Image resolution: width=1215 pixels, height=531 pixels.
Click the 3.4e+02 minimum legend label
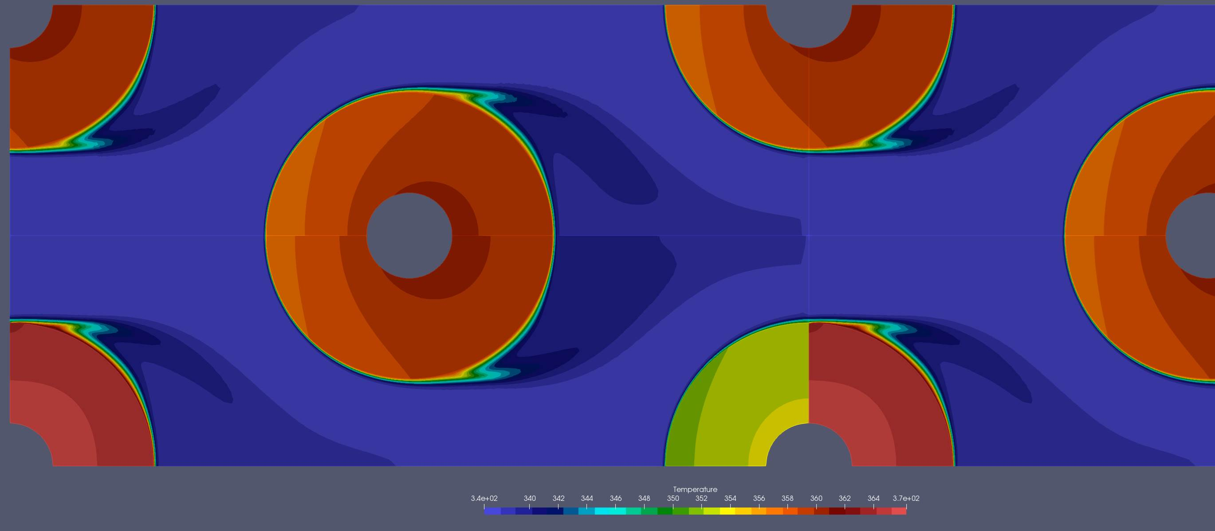[x=484, y=499]
